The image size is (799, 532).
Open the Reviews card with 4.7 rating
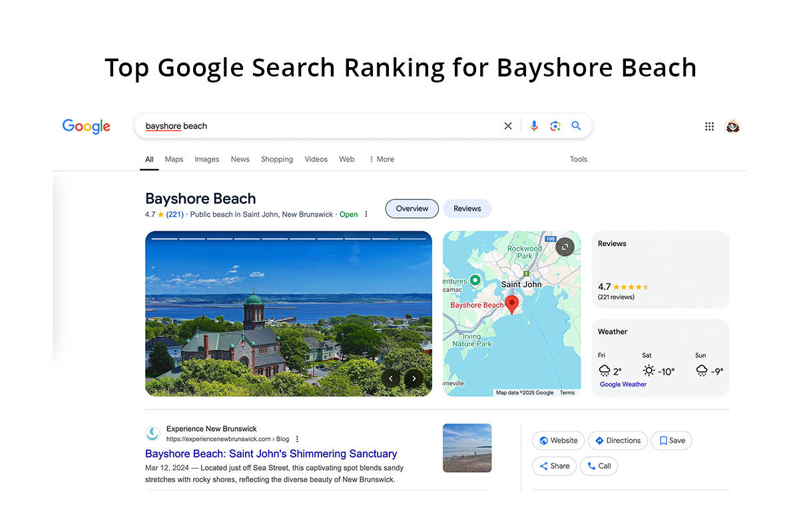(x=661, y=270)
